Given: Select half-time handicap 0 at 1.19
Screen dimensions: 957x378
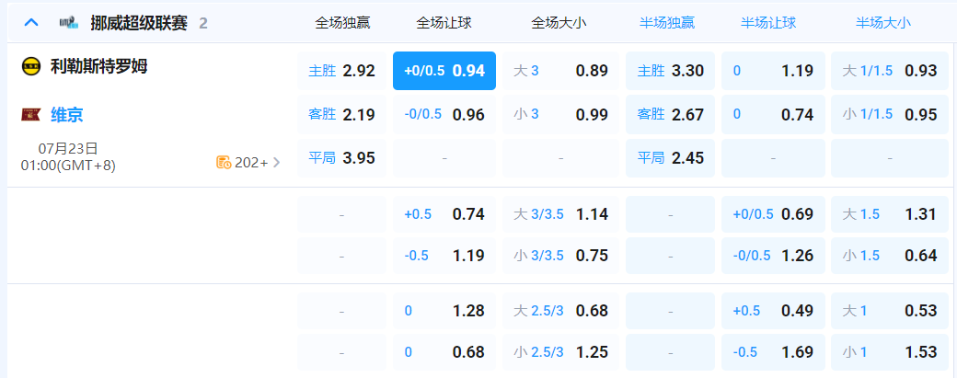Looking at the screenshot, I should coord(773,71).
